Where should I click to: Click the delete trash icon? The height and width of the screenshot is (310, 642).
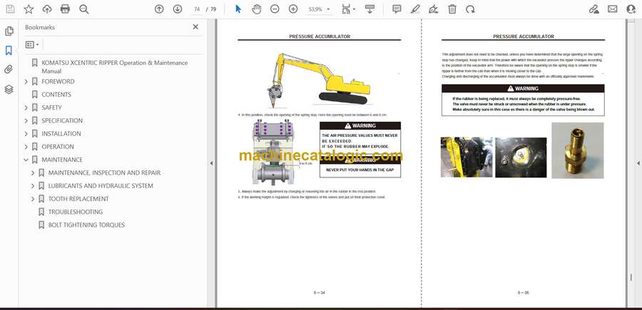point(452,9)
